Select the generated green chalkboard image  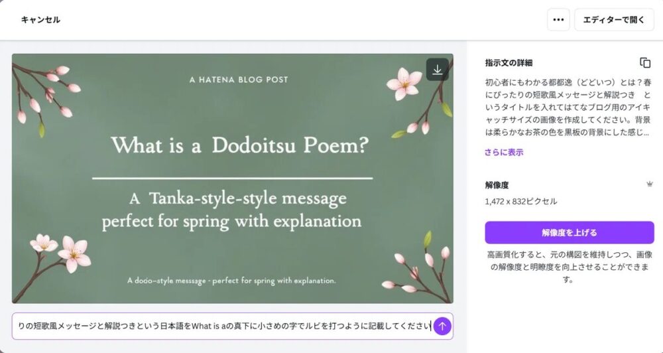point(233,178)
